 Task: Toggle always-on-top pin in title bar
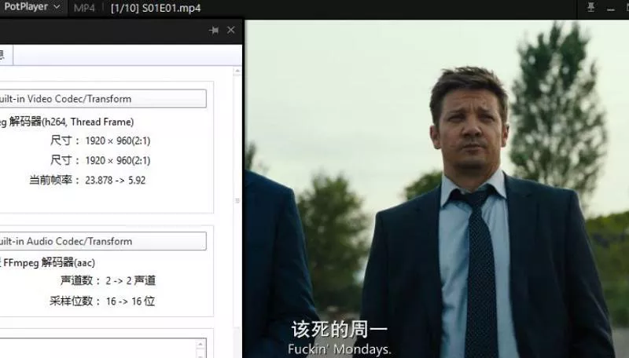(591, 8)
